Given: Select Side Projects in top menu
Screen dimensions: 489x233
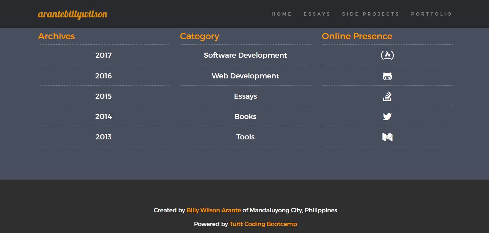Looking at the screenshot, I should click(370, 14).
